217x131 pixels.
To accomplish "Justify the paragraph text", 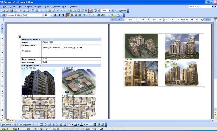I will [80, 15].
